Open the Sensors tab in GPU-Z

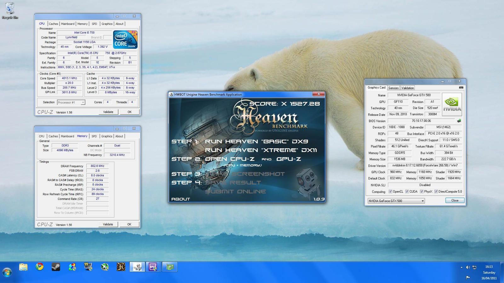(x=393, y=88)
